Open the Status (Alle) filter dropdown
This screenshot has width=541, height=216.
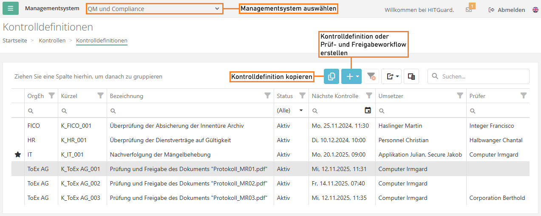pyautogui.click(x=291, y=110)
